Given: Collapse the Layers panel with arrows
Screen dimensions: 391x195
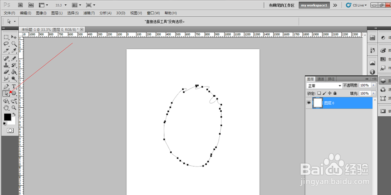Looking at the screenshot, I should [x=367, y=79].
